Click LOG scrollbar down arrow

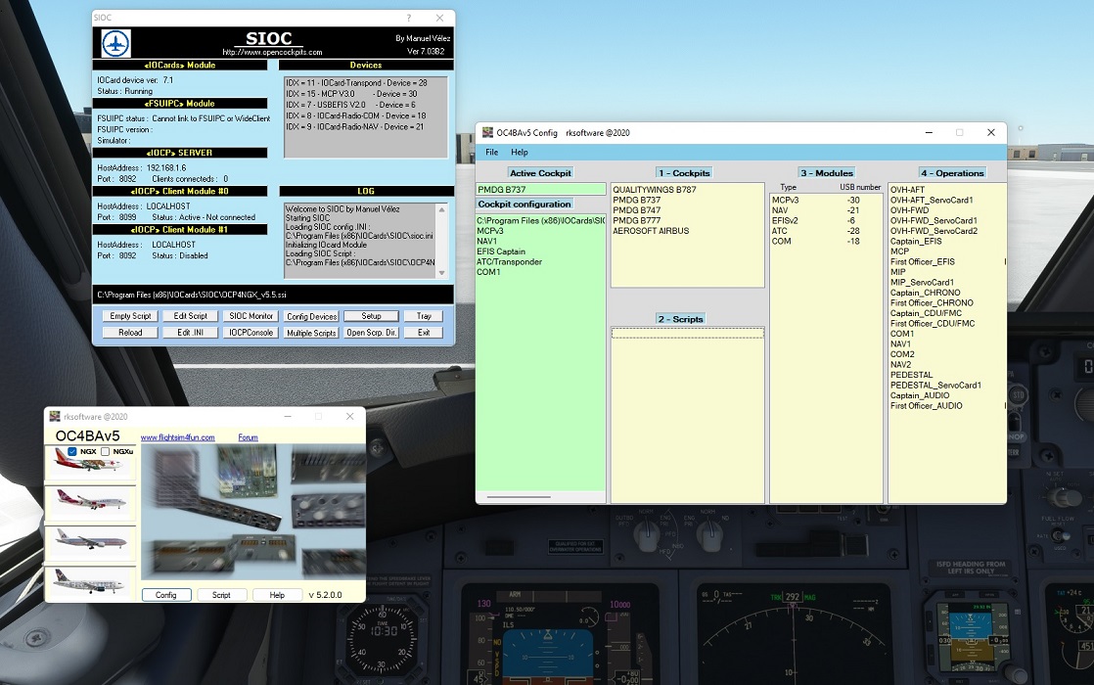click(441, 273)
